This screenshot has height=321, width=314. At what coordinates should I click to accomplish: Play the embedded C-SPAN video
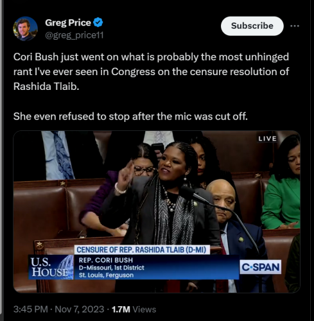(157, 212)
